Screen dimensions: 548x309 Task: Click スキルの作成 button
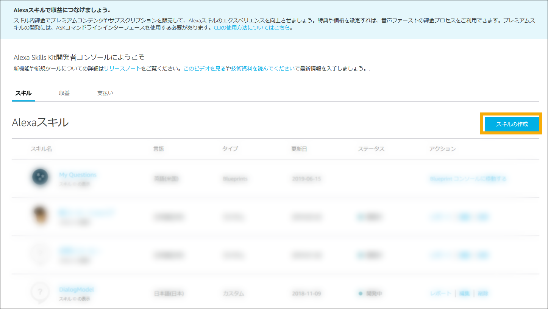point(511,123)
